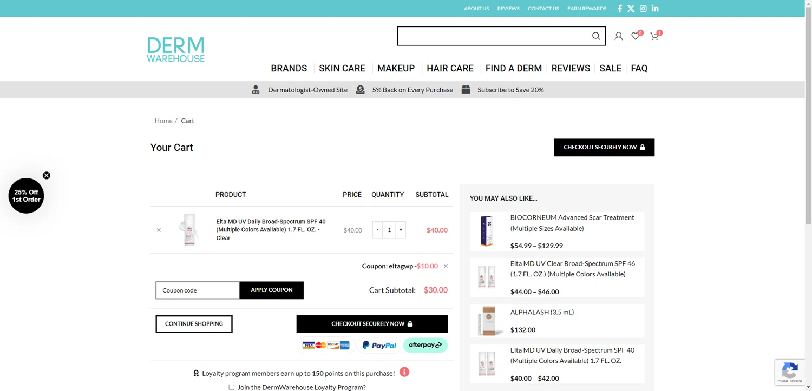Screen dimensions: 812x391
Task: Click the ALPHALASH product thumbnail
Action: (x=487, y=321)
